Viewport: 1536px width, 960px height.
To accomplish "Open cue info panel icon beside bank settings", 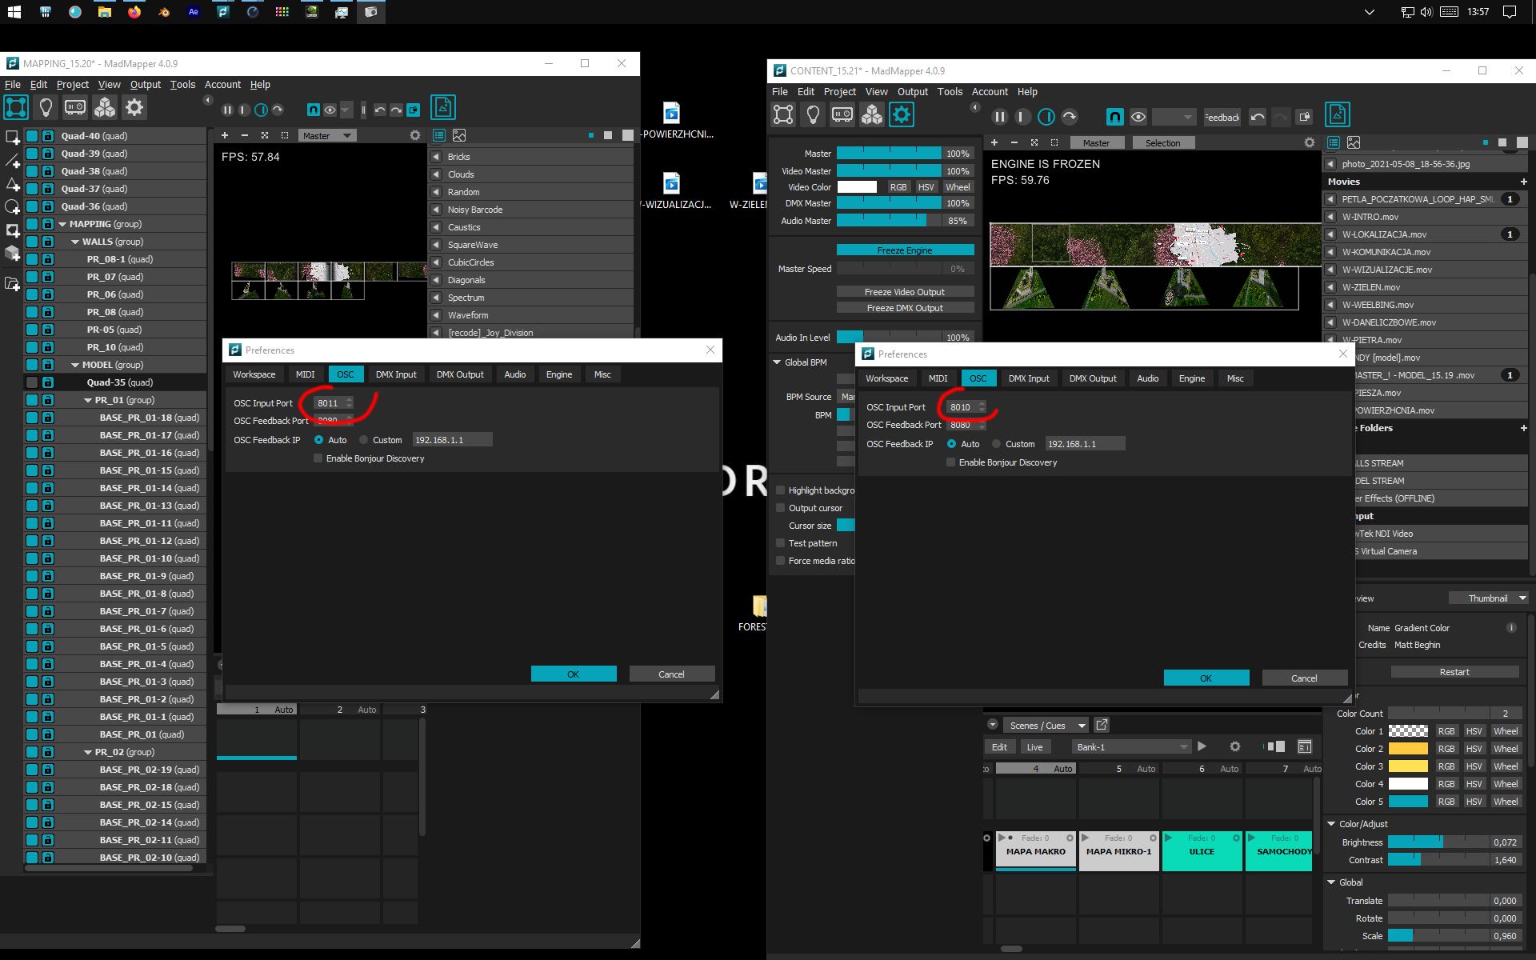I will pos(1305,746).
